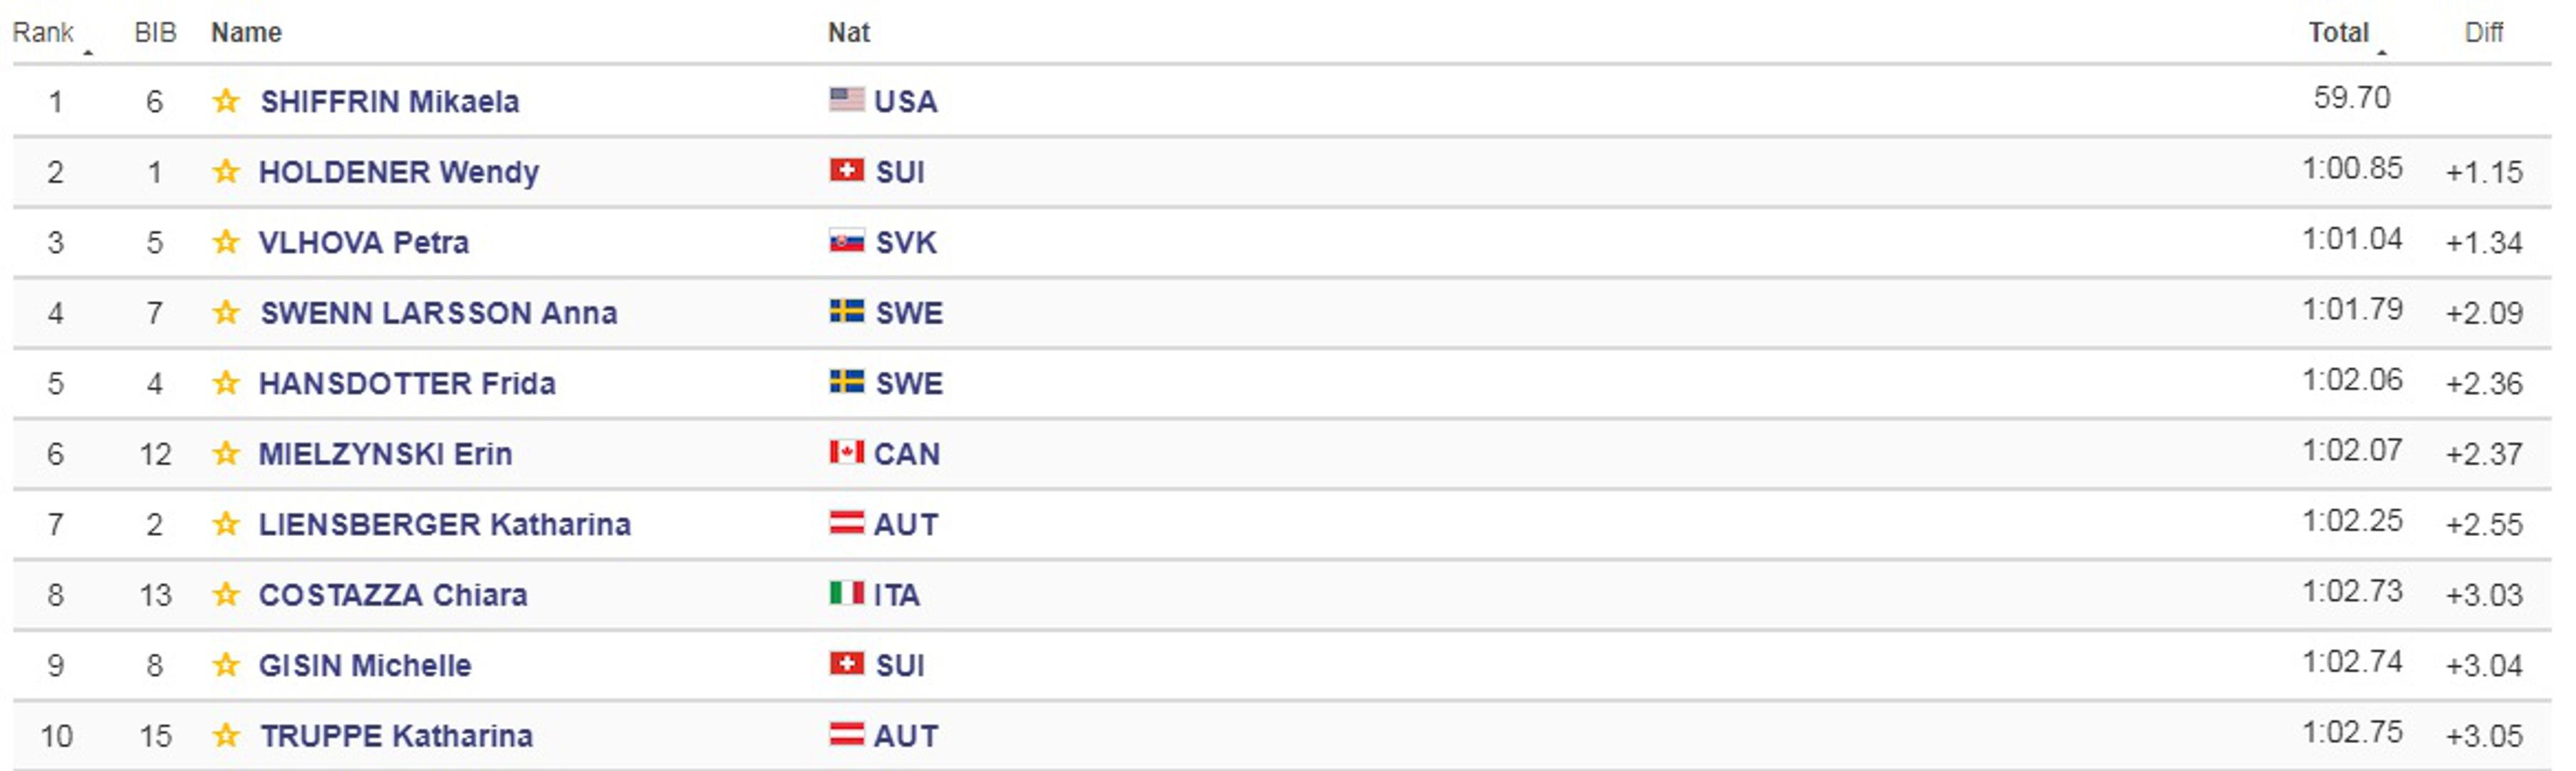Click star icon for COSTAZZA Chiara

click(x=226, y=595)
